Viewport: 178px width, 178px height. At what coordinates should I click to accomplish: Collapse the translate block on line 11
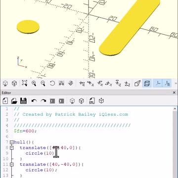pyautogui.click(x=11, y=164)
